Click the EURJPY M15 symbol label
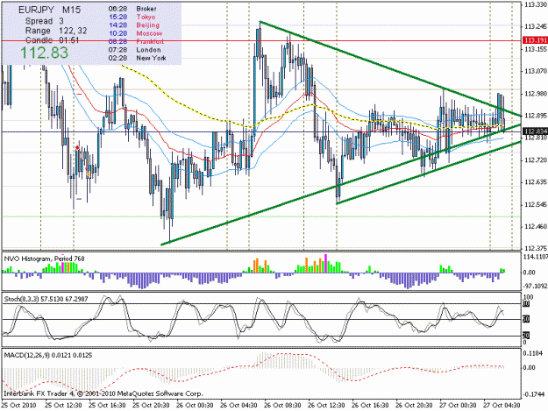 tap(49, 10)
